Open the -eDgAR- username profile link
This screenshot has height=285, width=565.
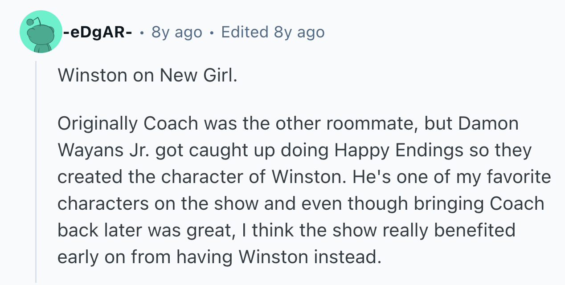point(97,32)
